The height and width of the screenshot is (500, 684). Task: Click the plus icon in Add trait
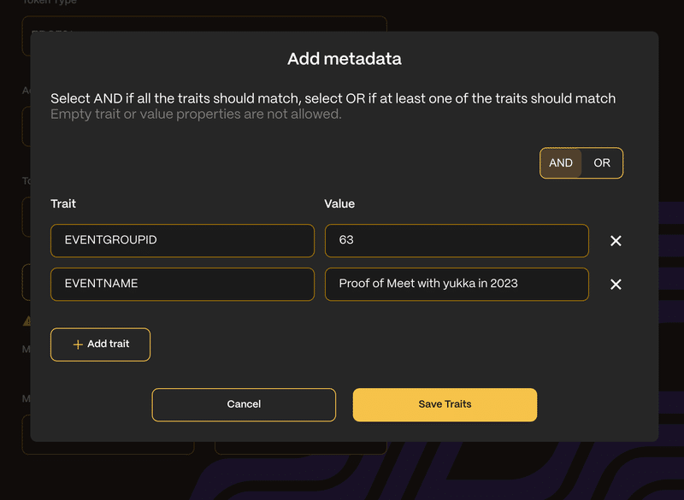78,344
